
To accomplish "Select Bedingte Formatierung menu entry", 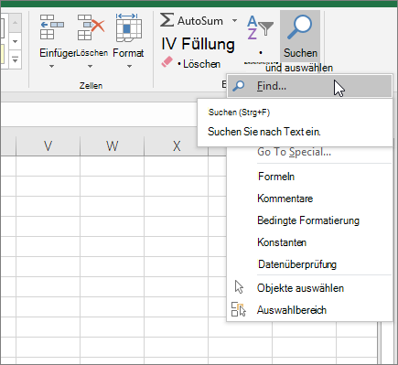I will [x=309, y=220].
